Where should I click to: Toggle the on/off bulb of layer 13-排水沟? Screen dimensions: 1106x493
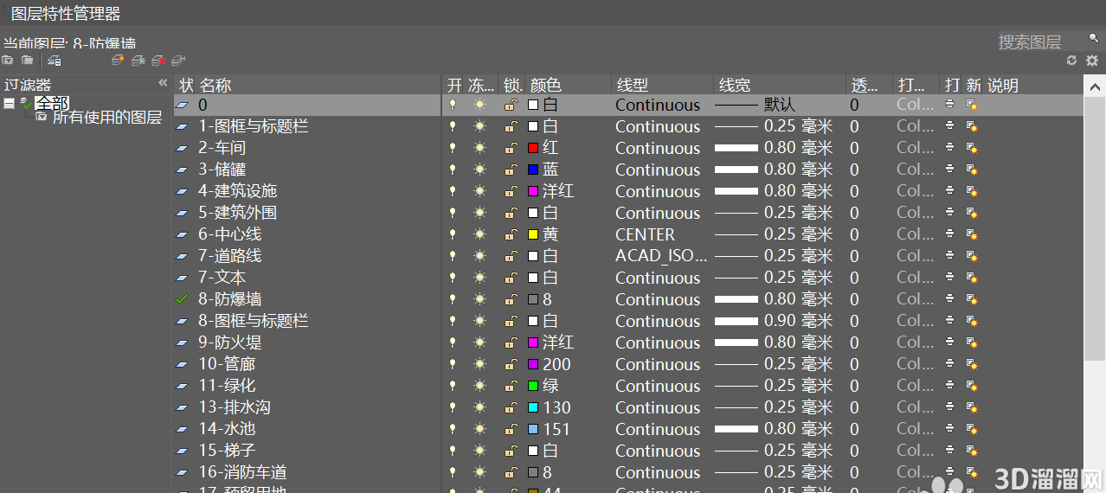click(x=452, y=407)
